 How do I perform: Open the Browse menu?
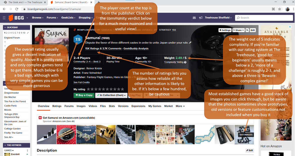[x=38, y=18]
